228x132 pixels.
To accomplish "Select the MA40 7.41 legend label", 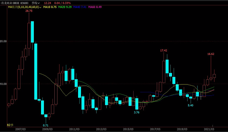I will (80, 7).
